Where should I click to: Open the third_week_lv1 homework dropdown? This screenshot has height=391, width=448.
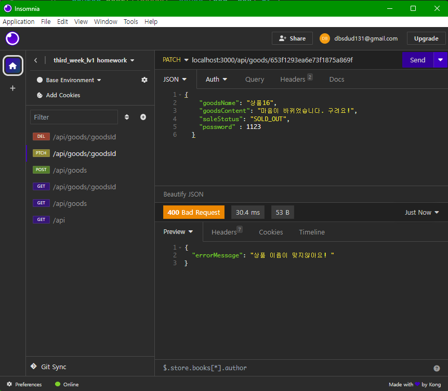click(x=94, y=60)
